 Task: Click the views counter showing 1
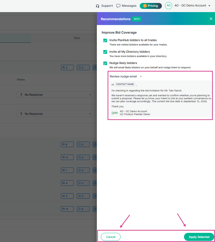click(67, 170)
